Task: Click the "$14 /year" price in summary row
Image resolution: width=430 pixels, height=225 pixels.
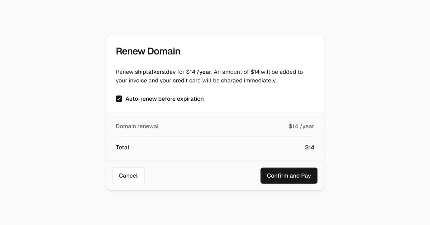Action: click(301, 126)
